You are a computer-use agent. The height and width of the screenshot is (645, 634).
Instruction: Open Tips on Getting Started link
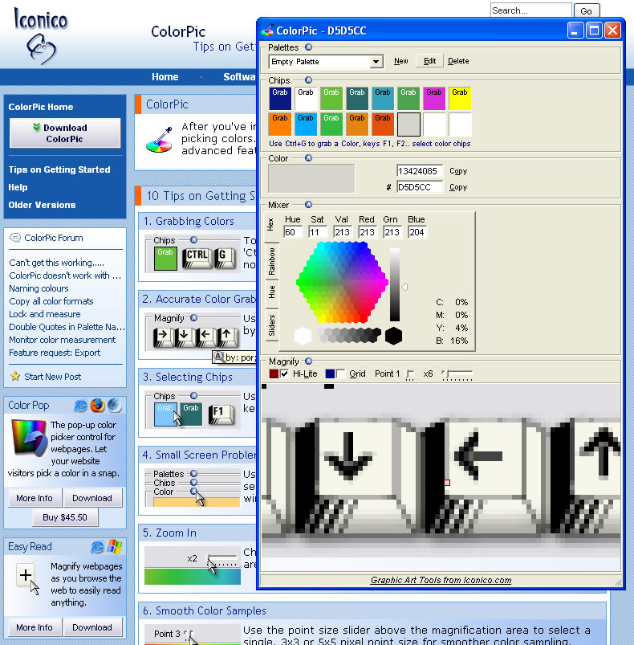59,169
